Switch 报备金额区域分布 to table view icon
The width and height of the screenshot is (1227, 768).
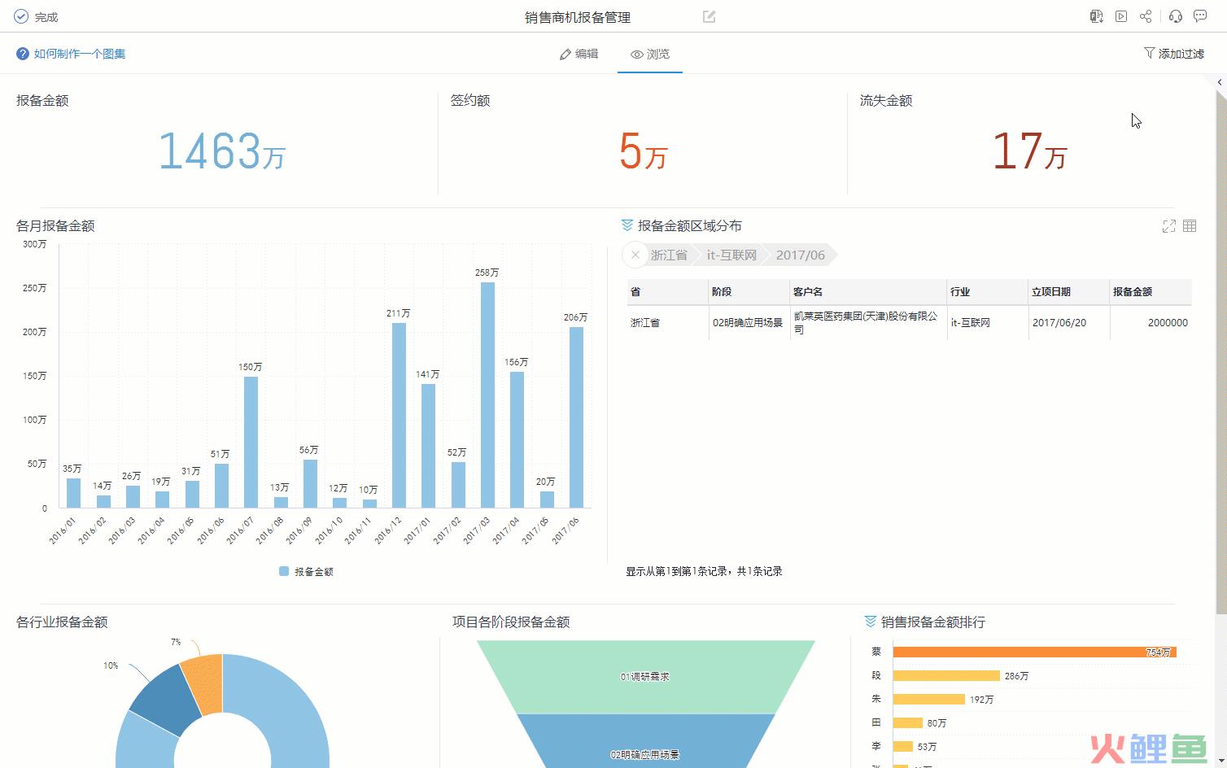1190,226
